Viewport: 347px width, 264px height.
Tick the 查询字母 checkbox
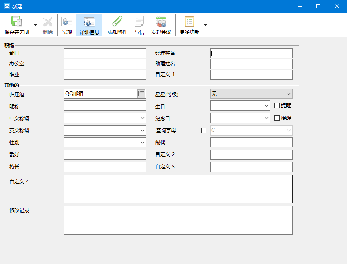204,131
